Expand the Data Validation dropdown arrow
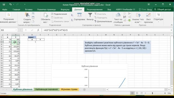174x98 pixels. point(127,20)
